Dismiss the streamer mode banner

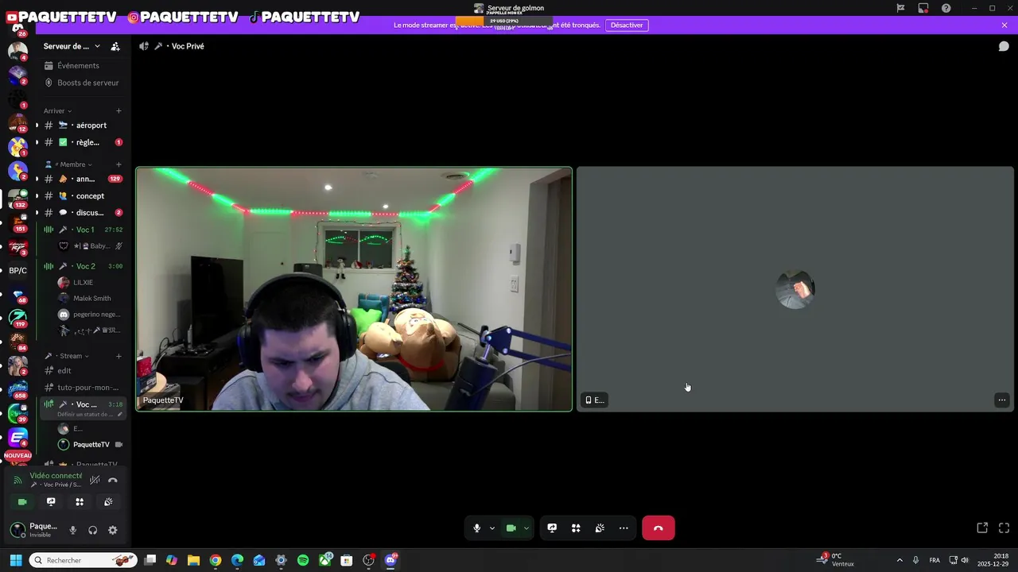[1004, 25]
